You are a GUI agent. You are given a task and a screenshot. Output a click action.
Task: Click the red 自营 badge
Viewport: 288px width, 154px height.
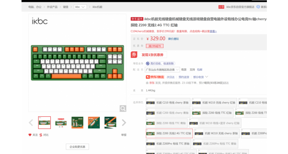pyautogui.click(x=221, y=7)
